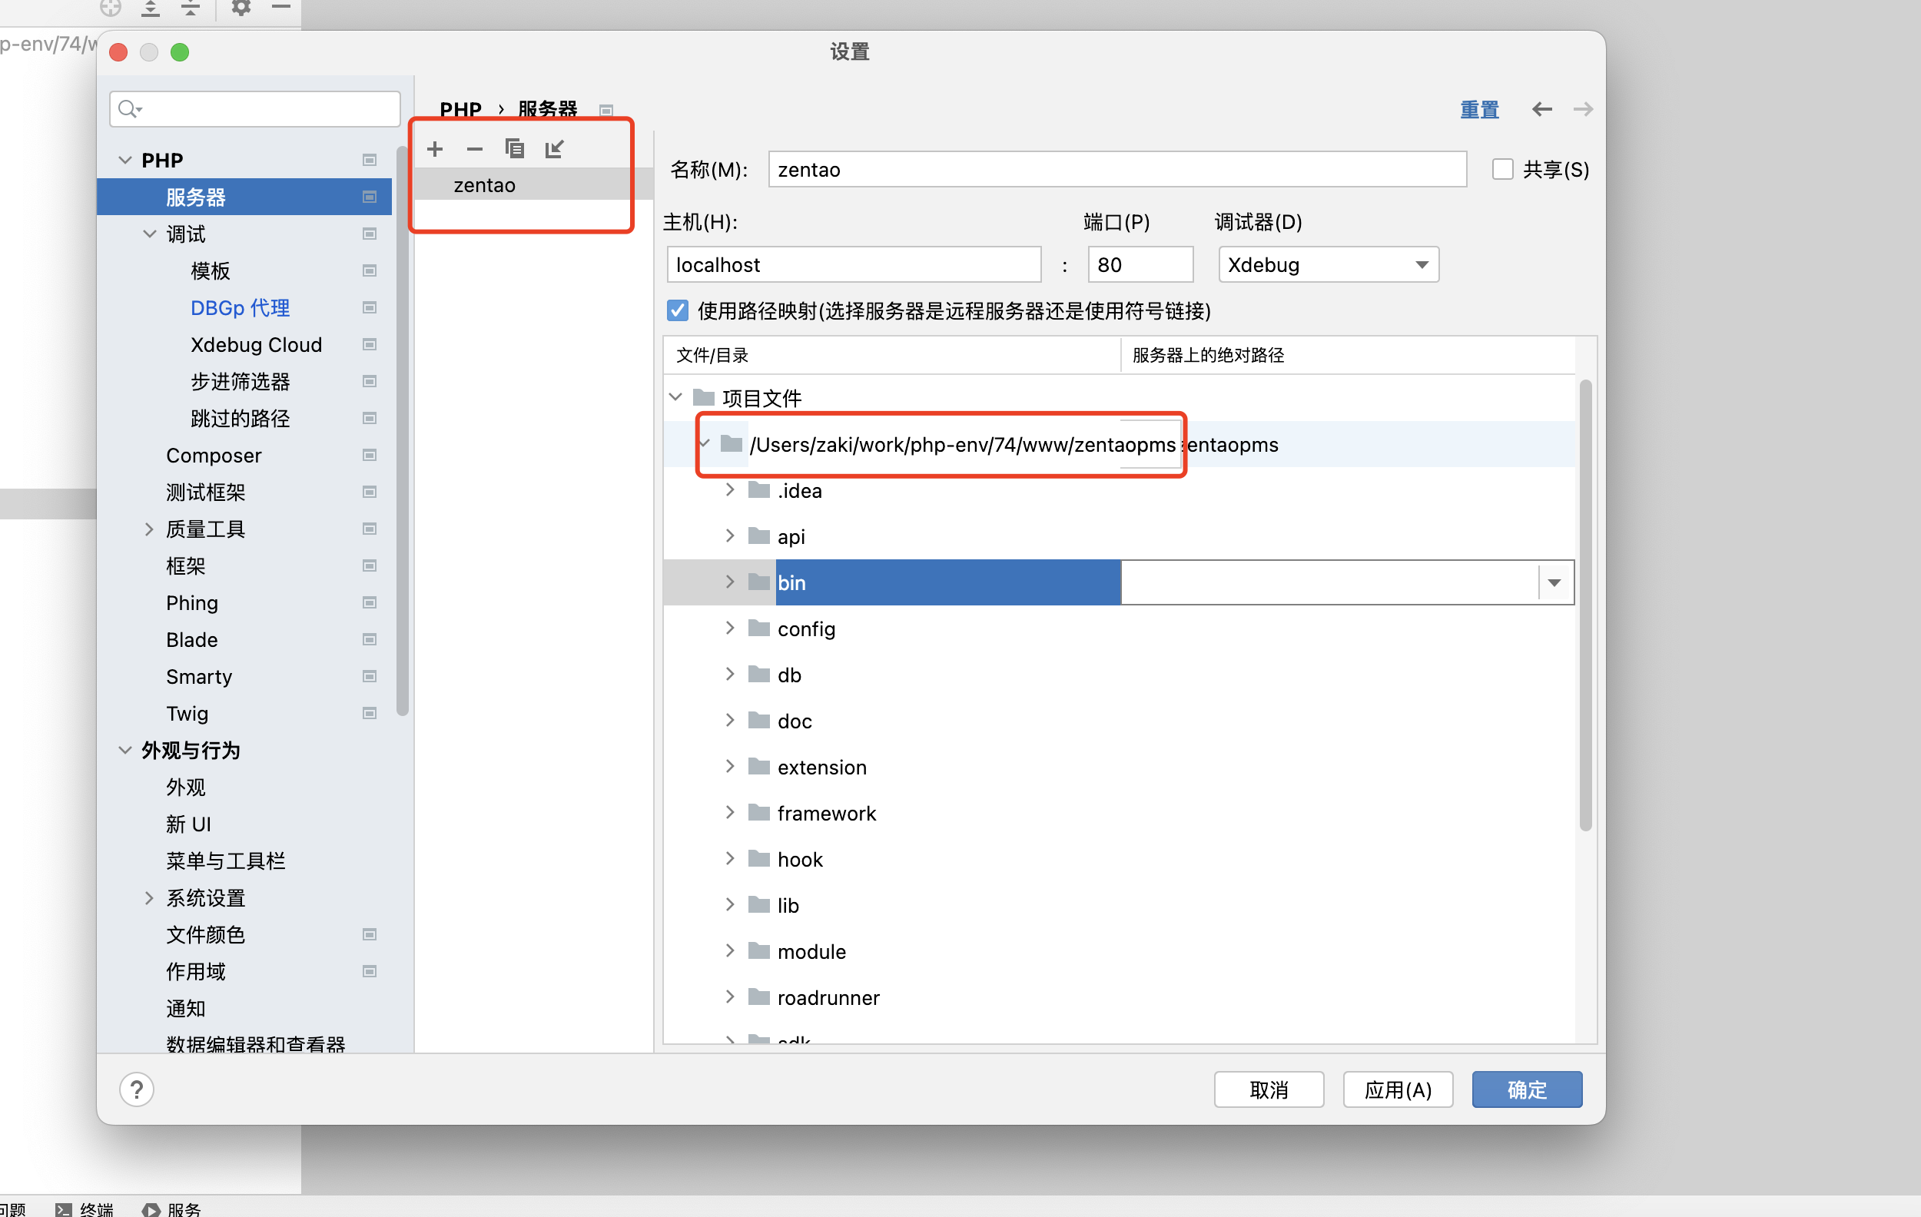1921x1217 pixels.
Task: Click the add server plus icon
Action: (435, 149)
